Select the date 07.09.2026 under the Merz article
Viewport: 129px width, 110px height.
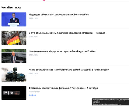tap(33, 55)
